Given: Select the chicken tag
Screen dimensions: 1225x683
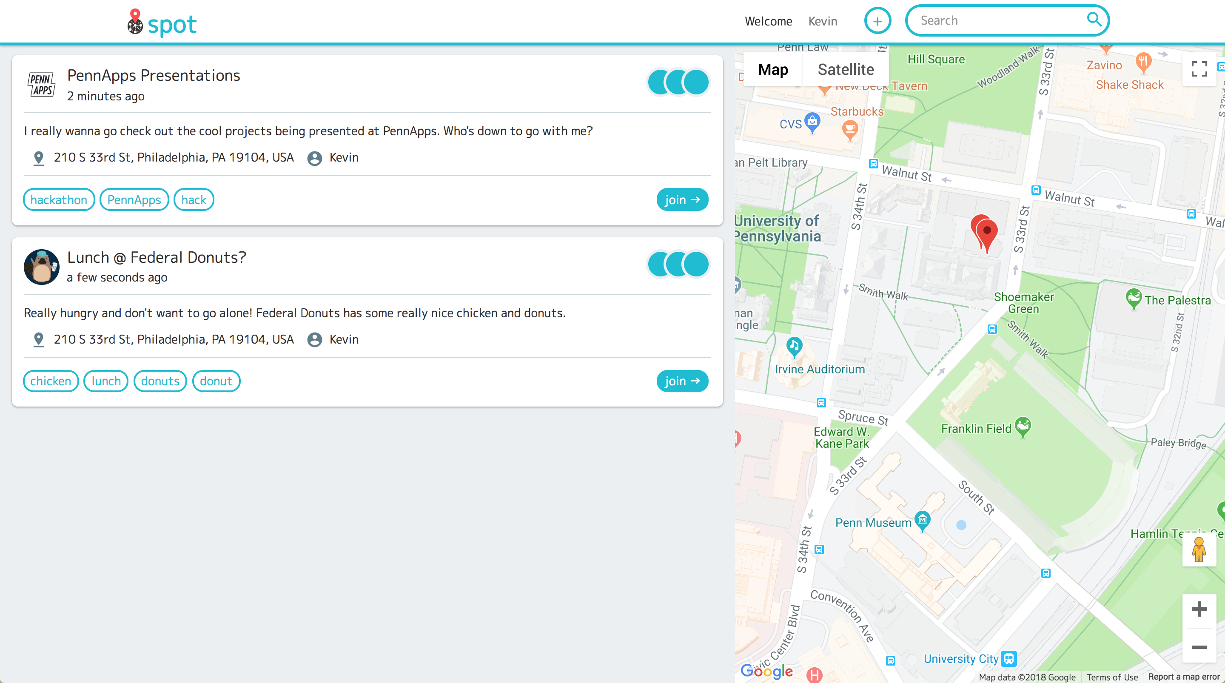Looking at the screenshot, I should 51,381.
